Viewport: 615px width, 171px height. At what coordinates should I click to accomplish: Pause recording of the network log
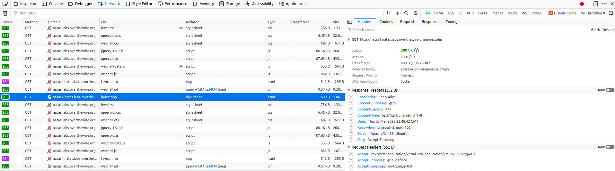pos(389,13)
